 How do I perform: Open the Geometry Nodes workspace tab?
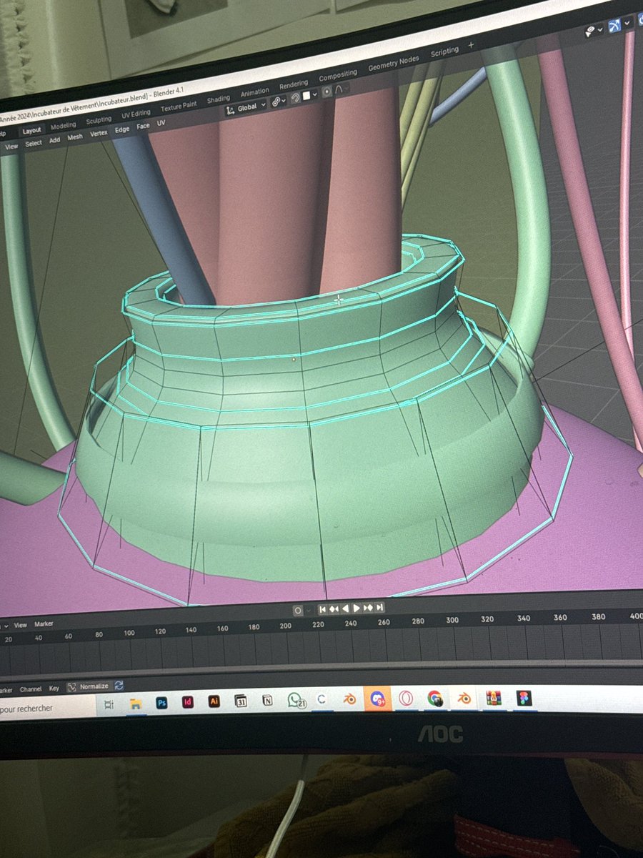pyautogui.click(x=394, y=64)
